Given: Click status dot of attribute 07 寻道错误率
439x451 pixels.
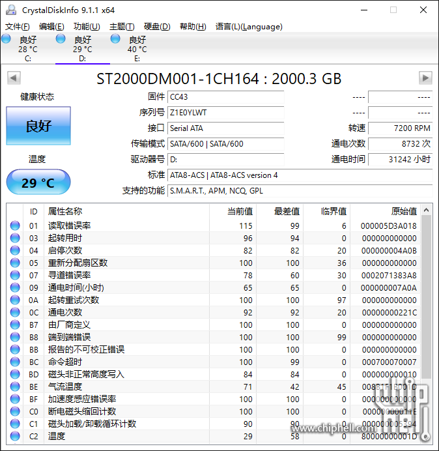Looking at the screenshot, I should (x=15, y=275).
